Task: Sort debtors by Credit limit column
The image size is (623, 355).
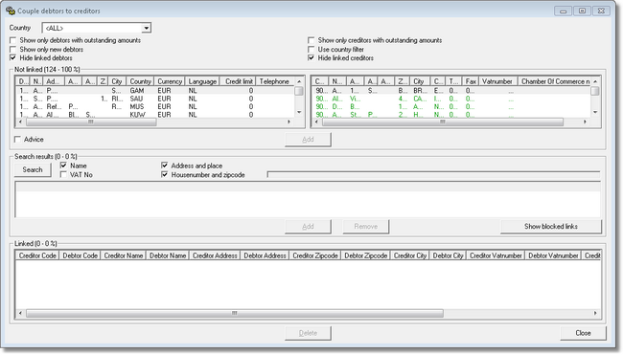Action: [x=238, y=81]
